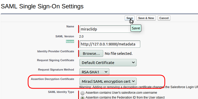
Task: Click the SAML Version value 2.0
Action: click(x=81, y=37)
